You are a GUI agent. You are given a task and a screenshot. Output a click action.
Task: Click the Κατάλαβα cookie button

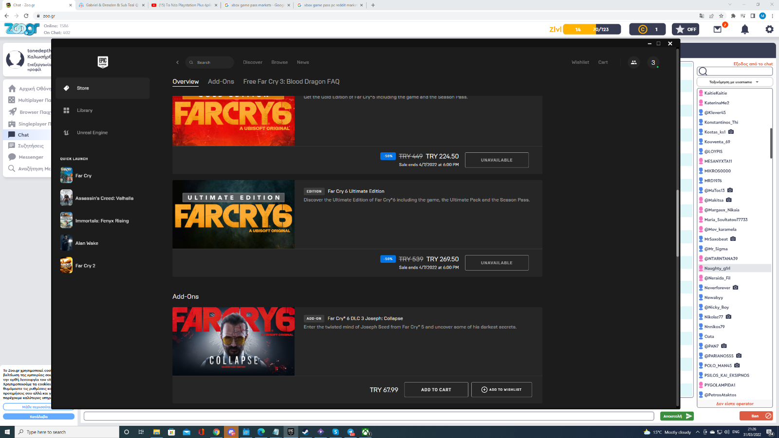coord(38,417)
